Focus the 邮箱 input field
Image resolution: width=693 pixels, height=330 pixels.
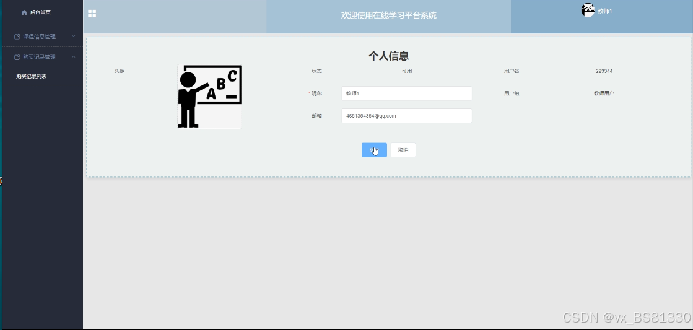pyautogui.click(x=407, y=116)
